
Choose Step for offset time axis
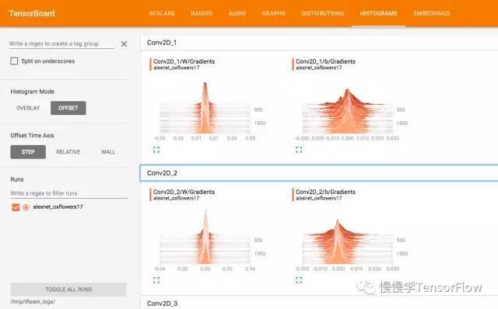tap(28, 152)
